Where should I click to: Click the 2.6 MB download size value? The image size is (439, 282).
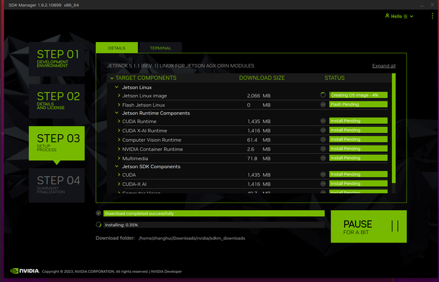[259, 149]
